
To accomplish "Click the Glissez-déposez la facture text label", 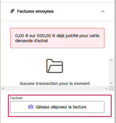I will [61, 107].
